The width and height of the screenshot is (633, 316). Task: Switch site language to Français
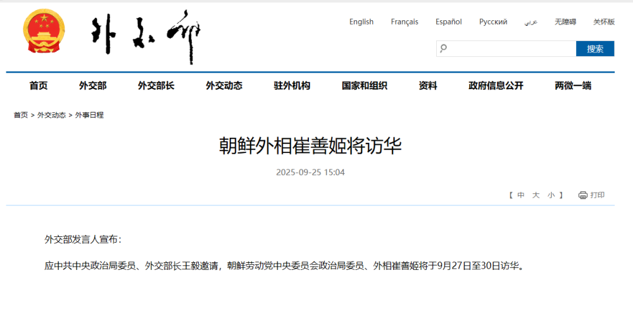[x=404, y=22]
